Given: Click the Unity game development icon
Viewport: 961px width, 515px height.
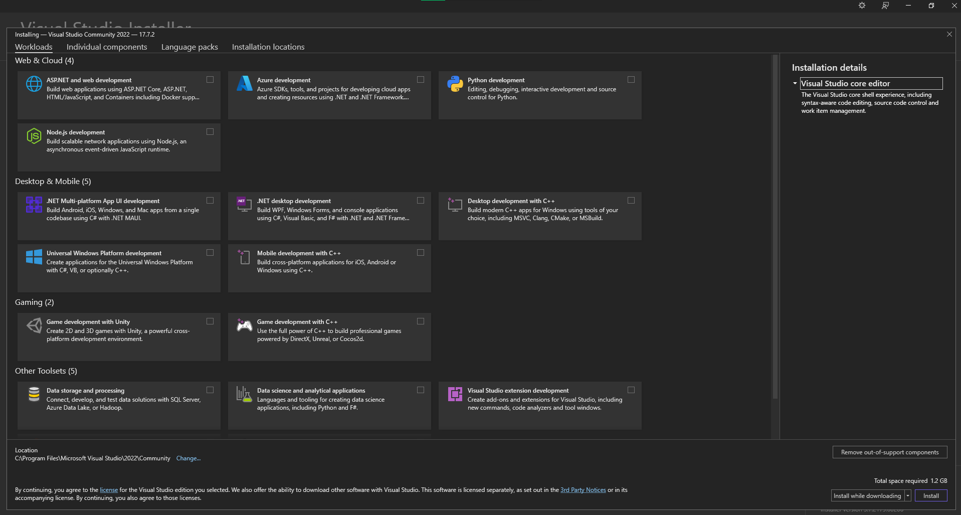Looking at the screenshot, I should click(x=34, y=325).
